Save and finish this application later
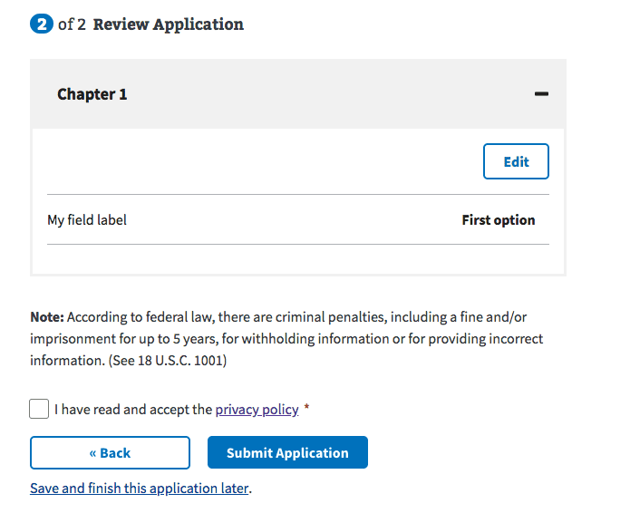This screenshot has height=513, width=630. click(139, 488)
